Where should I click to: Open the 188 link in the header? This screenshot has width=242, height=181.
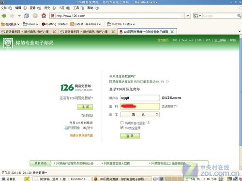coord(199,40)
